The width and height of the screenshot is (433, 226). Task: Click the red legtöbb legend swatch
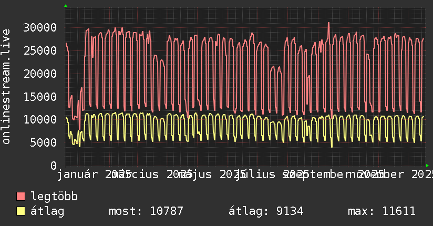coord(20,197)
